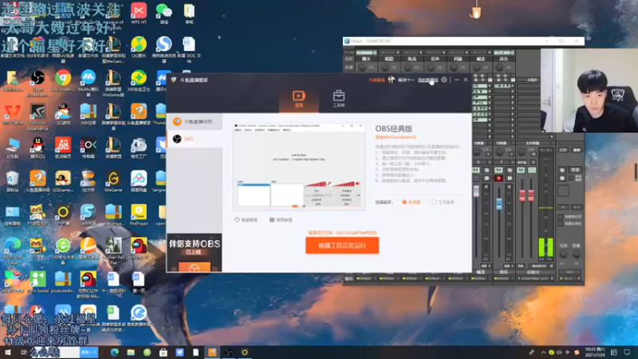The image size is (638, 359).
Task: Click the 我的直播间 link in title bar
Action: [x=427, y=81]
